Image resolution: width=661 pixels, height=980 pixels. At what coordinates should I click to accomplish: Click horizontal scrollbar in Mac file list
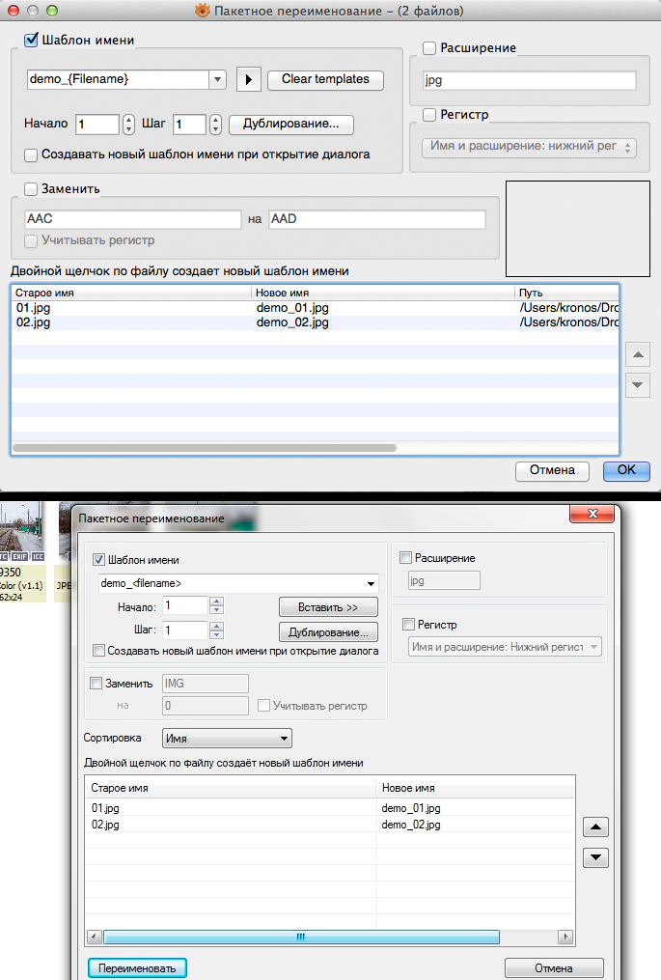[205, 447]
